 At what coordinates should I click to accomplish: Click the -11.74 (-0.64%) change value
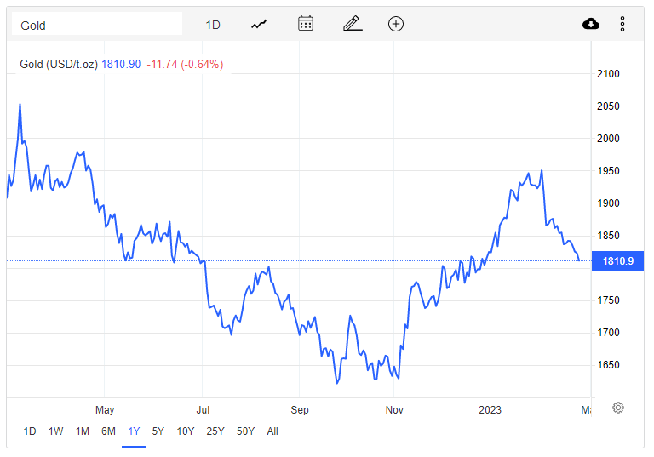(x=185, y=64)
